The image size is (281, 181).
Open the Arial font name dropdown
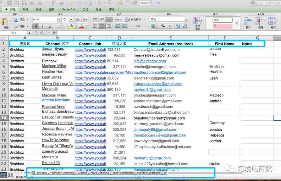59,19
